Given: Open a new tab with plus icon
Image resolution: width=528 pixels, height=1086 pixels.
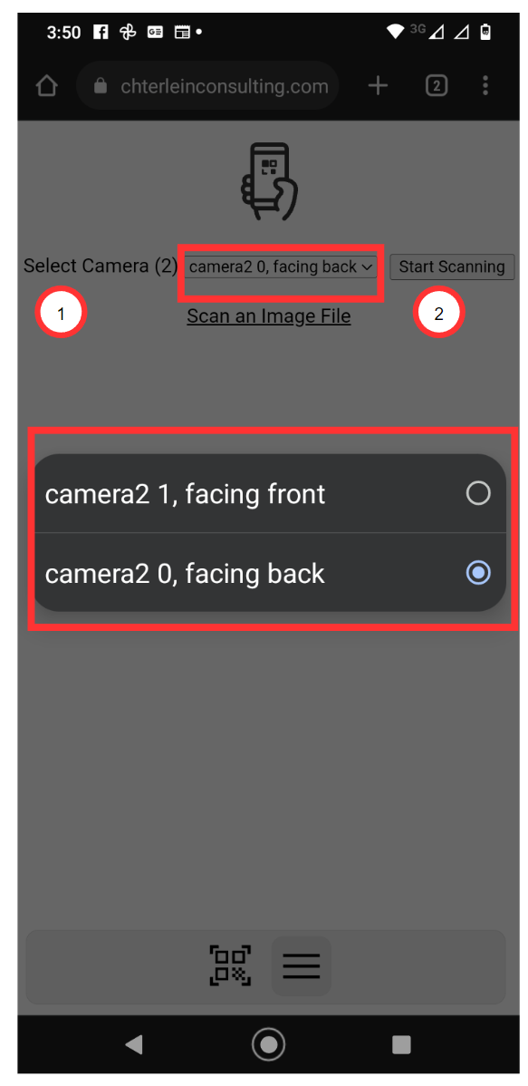Looking at the screenshot, I should pos(378,86).
